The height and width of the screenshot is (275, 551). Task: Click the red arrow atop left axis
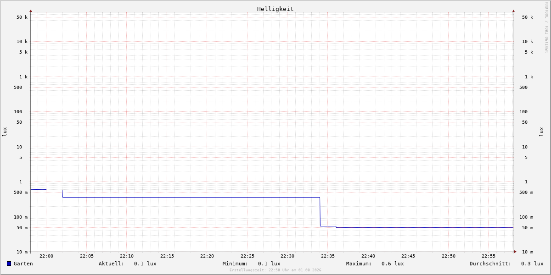(31, 11)
